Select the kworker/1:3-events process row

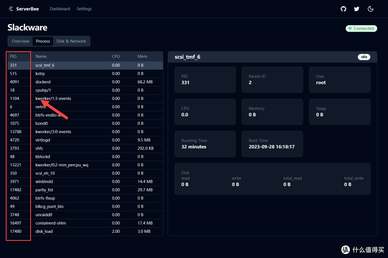[x=85, y=98]
